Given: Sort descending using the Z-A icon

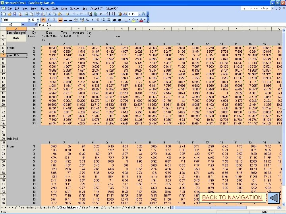Looking at the screenshot, I should [x=114, y=14].
